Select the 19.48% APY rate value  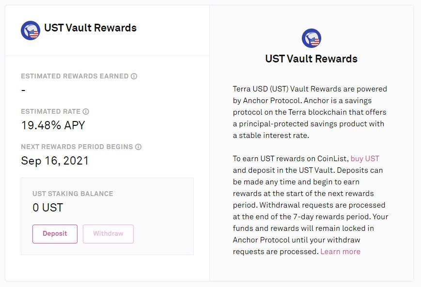pyautogui.click(x=53, y=125)
